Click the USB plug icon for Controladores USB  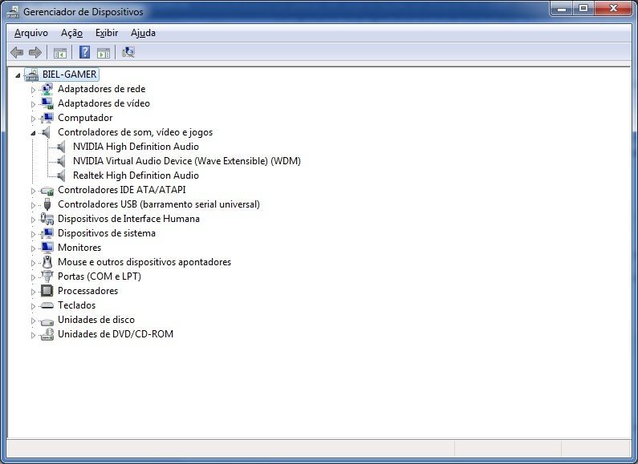pyautogui.click(x=47, y=204)
